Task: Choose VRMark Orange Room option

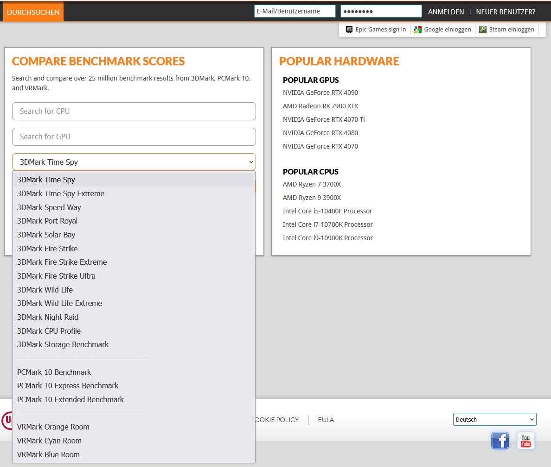Action: pos(134,427)
